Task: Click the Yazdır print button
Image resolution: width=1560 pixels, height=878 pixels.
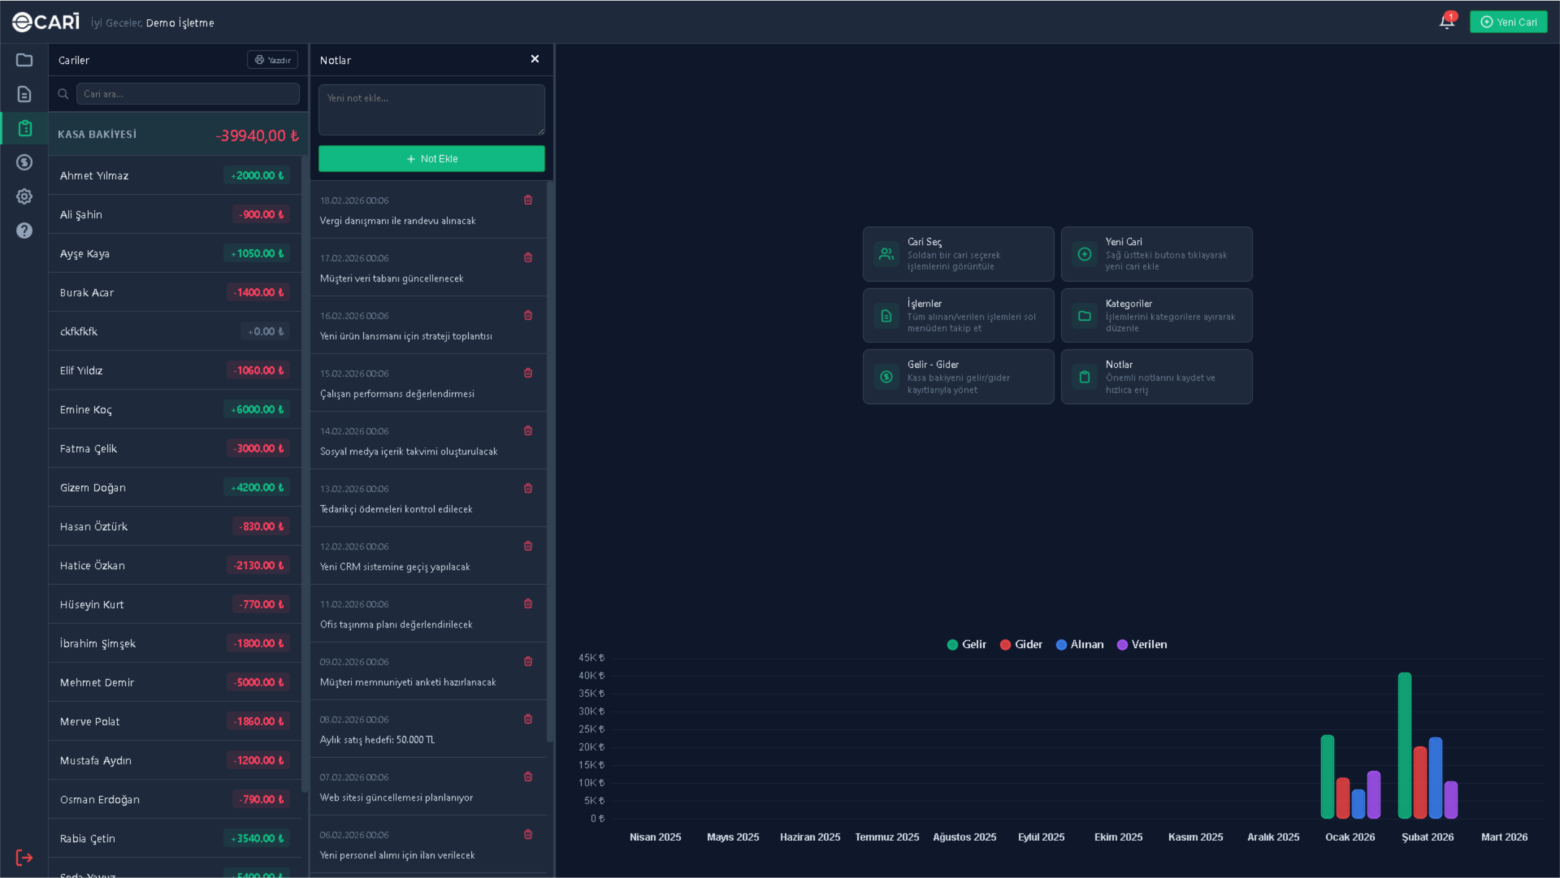Action: [x=273, y=60]
